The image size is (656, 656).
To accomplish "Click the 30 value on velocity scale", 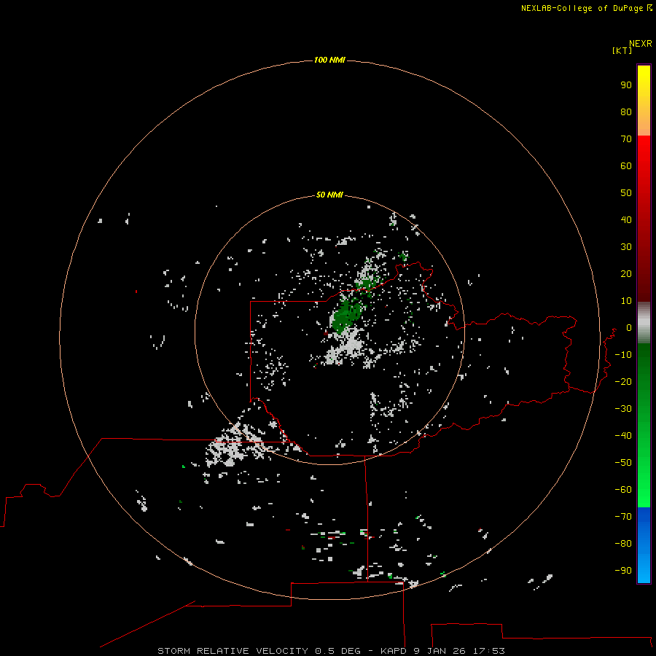I will point(626,247).
